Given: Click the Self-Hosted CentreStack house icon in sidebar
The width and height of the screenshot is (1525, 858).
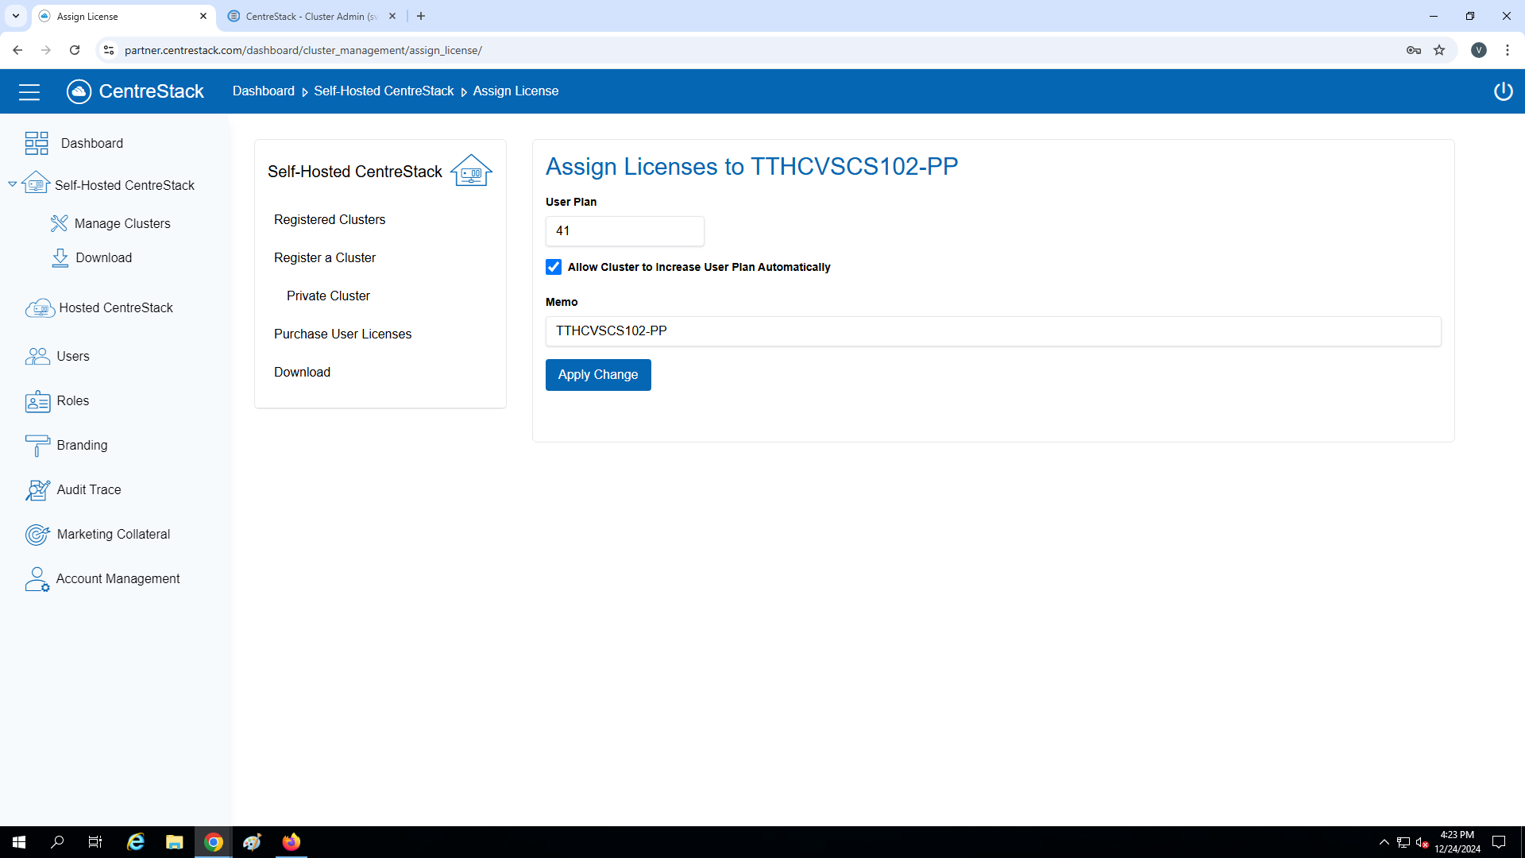Looking at the screenshot, I should (x=37, y=184).
